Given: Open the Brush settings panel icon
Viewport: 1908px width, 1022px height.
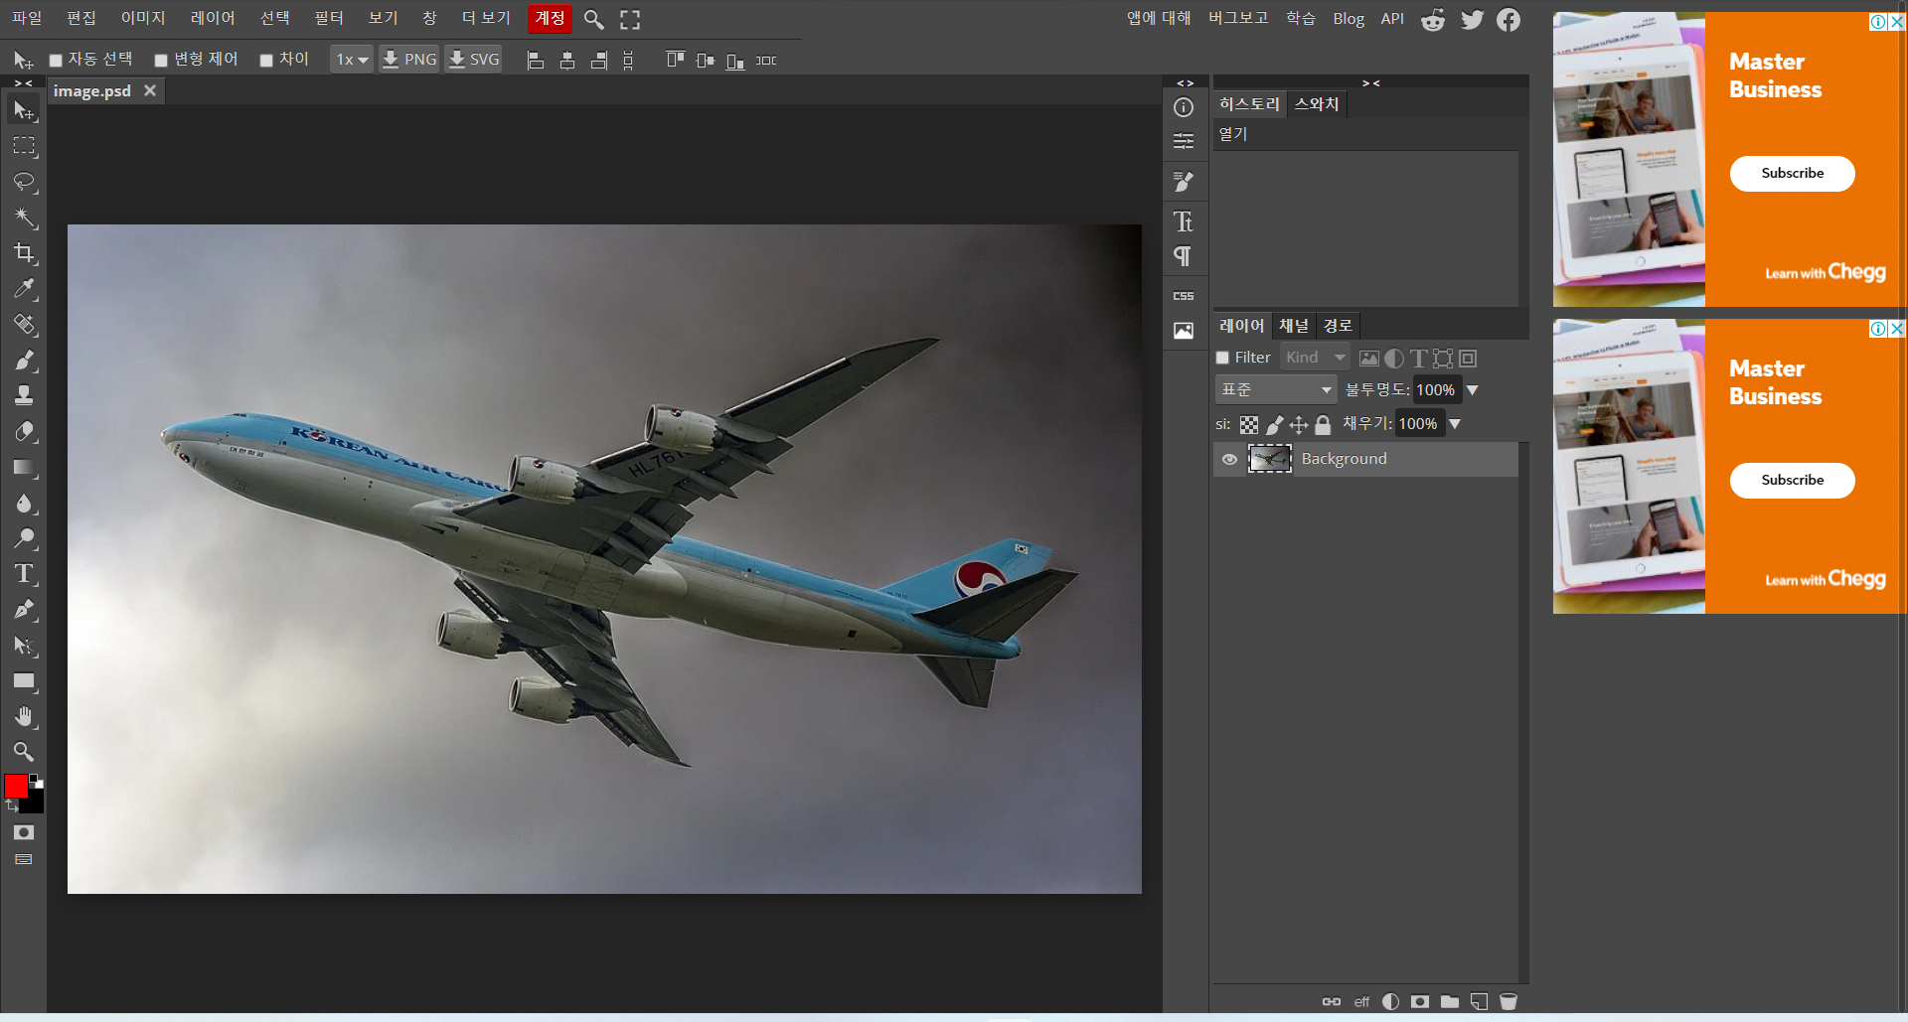Looking at the screenshot, I should (x=1184, y=182).
